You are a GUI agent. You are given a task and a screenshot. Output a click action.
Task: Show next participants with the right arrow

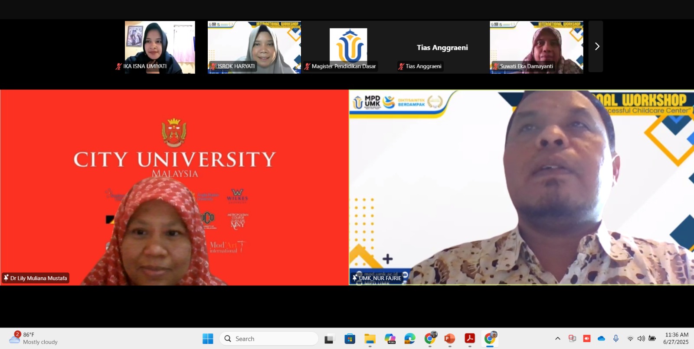point(596,46)
